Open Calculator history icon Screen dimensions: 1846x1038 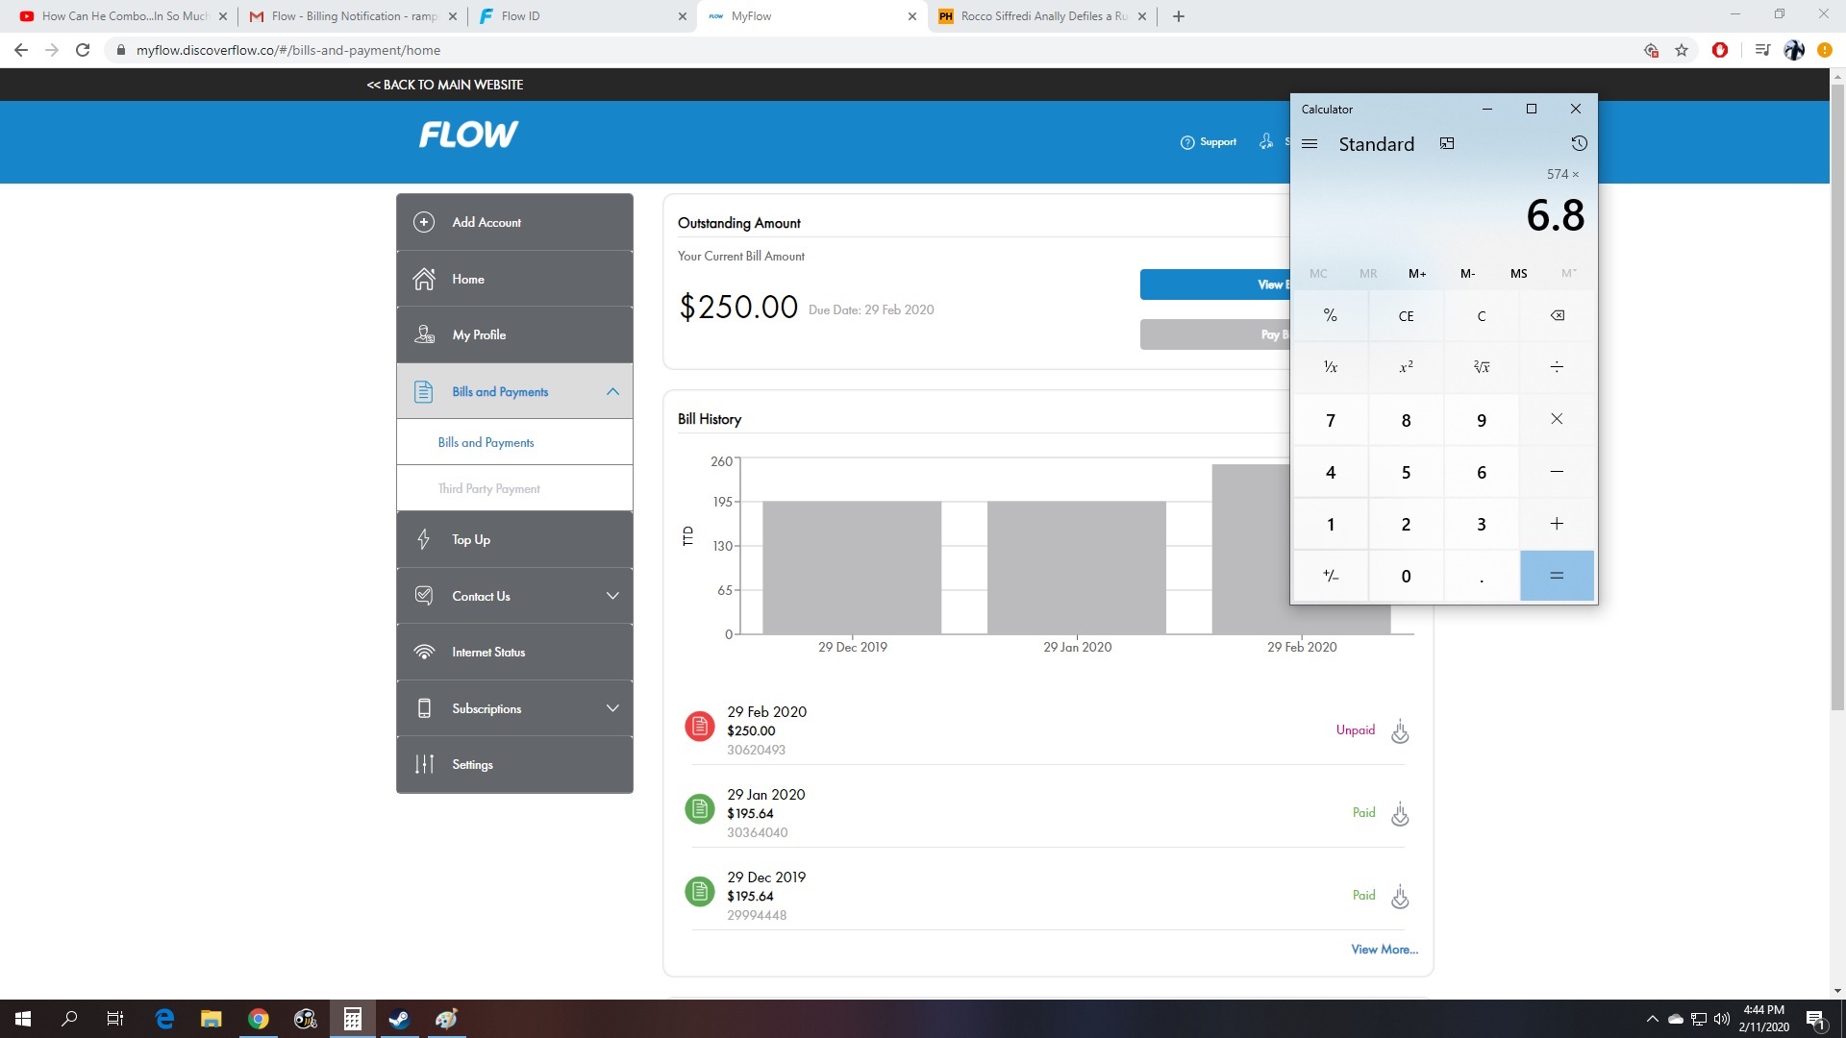point(1579,144)
